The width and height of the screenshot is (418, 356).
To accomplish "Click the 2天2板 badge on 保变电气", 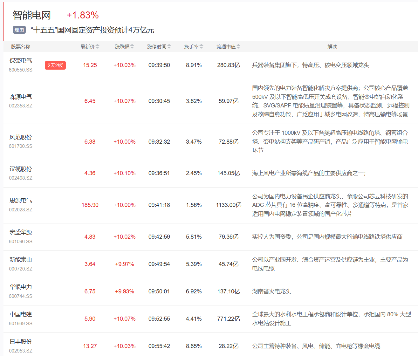I will click(55, 65).
